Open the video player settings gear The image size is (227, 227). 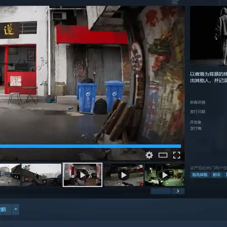pos(149,155)
